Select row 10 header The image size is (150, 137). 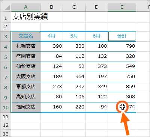[x=6, y=107]
